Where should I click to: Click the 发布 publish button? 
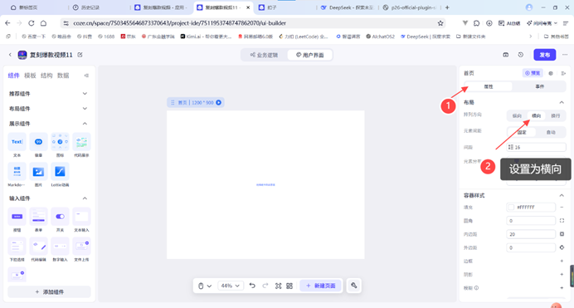545,55
